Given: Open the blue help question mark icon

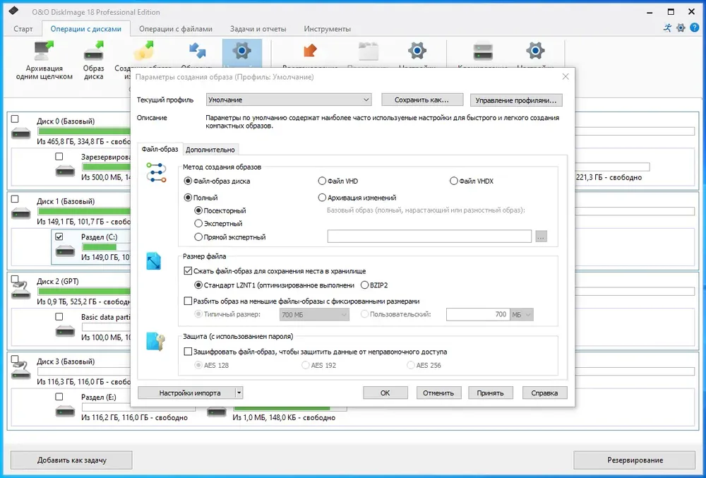Looking at the screenshot, I should pos(694,28).
